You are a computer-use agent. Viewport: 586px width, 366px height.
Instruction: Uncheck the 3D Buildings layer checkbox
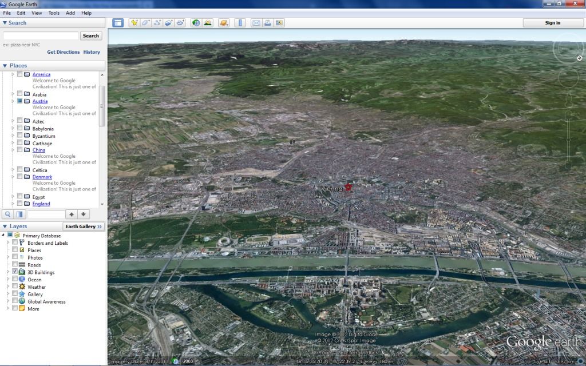pos(15,272)
